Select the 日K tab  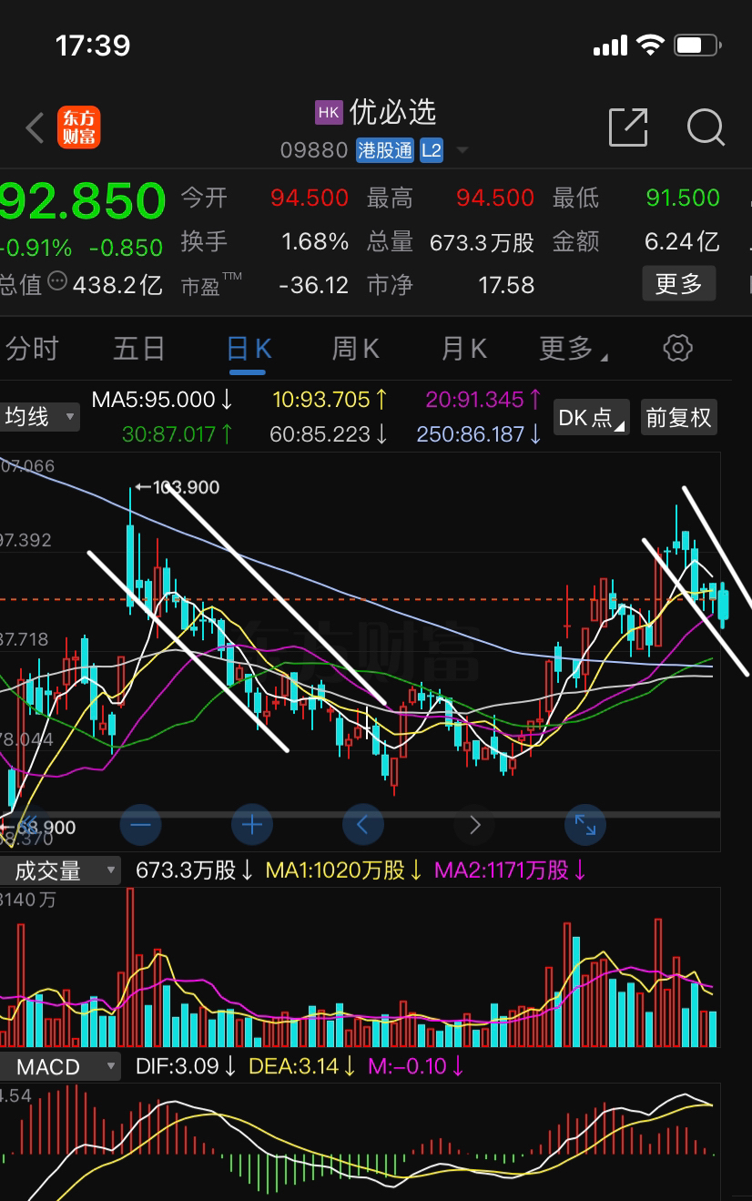[x=249, y=349]
